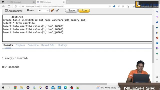Image resolution: width=160 pixels, height=90 pixels.
Task: Open File Explorer from the taskbar
Action: click(21, 87)
